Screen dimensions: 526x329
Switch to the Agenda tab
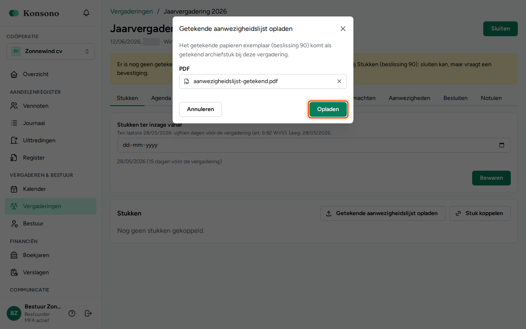(161, 98)
